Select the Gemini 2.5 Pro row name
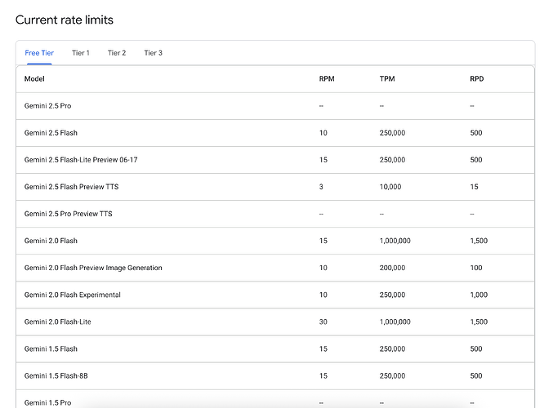The width and height of the screenshot is (544, 408). coord(47,106)
